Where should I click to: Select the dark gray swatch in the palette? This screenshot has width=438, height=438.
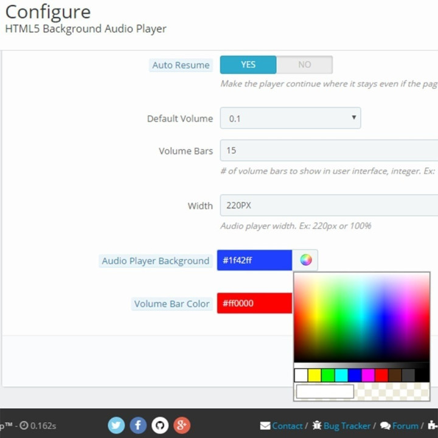point(409,375)
